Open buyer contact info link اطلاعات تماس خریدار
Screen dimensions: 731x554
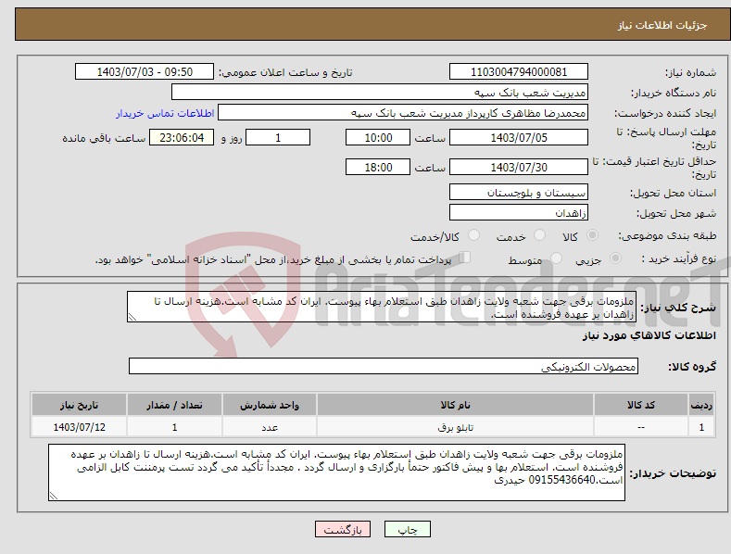coord(165,113)
